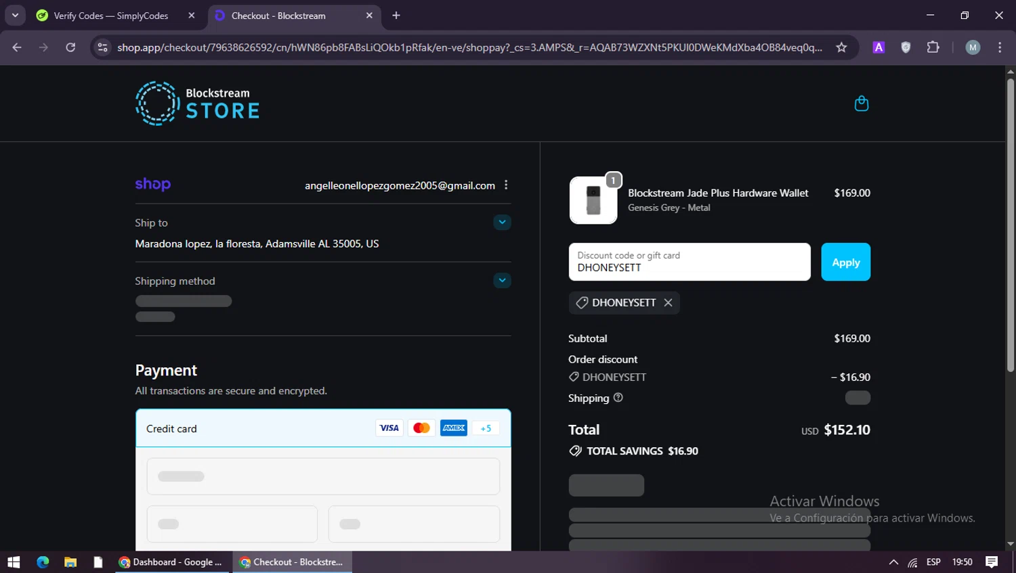Click the Order discount amount – $16.90

point(851,377)
